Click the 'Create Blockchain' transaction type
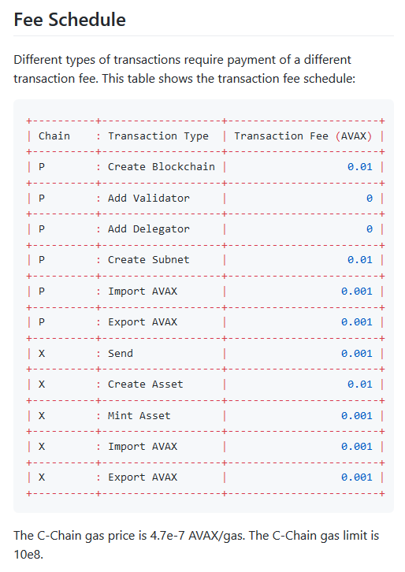 (x=162, y=167)
